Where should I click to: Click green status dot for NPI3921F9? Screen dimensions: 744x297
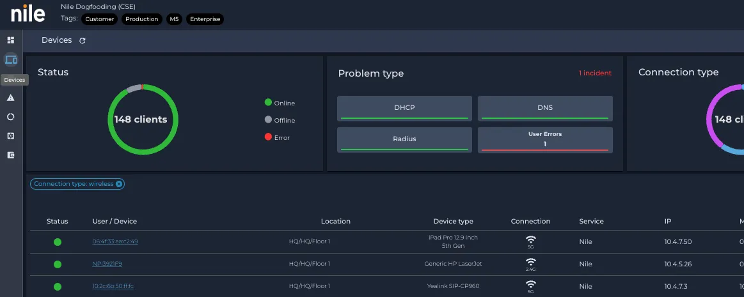pyautogui.click(x=58, y=264)
